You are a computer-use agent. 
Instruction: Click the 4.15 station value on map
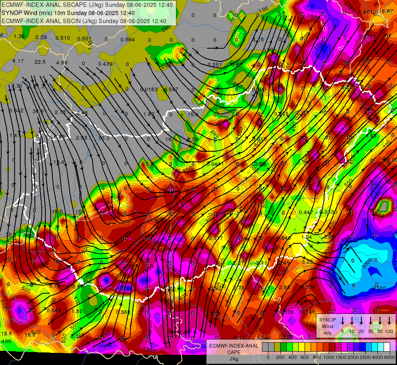[x=258, y=40]
